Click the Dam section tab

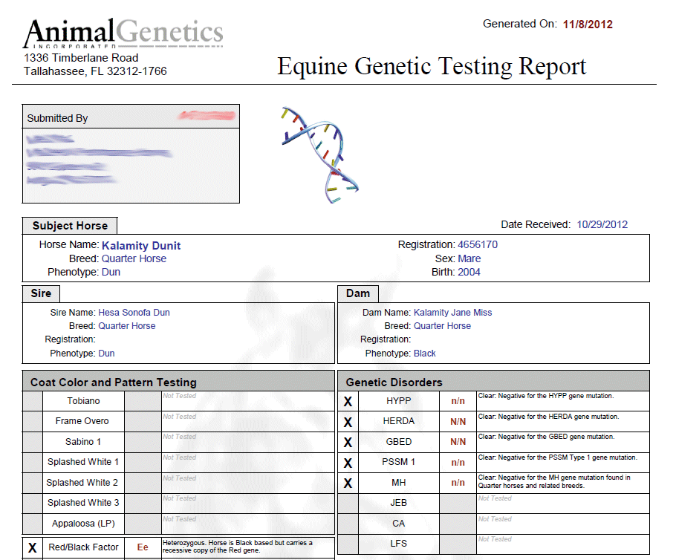pyautogui.click(x=358, y=293)
